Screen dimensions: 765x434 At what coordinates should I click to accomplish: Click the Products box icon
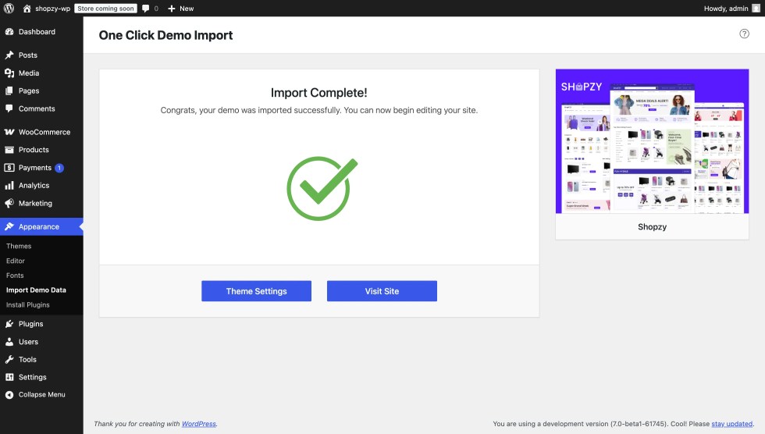9,150
